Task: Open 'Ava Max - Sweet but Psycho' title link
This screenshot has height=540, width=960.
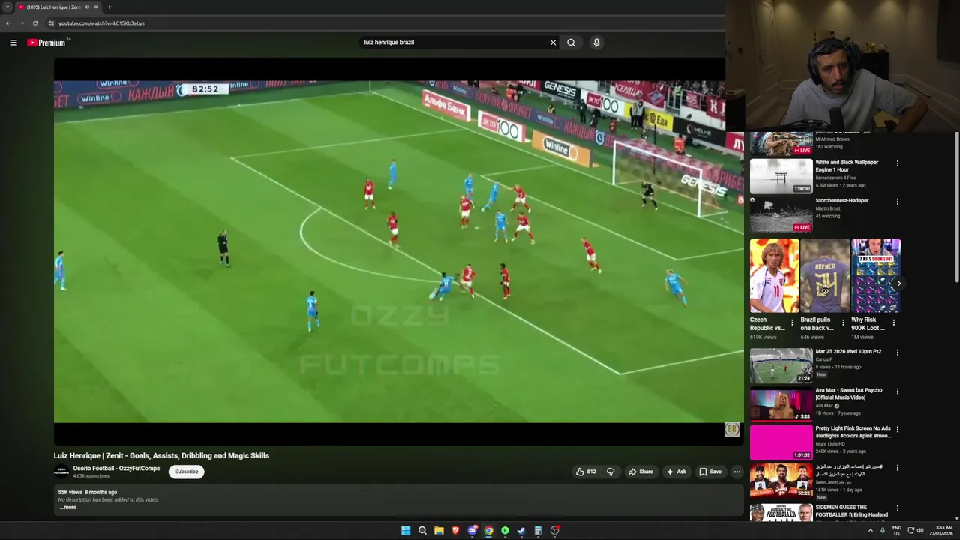Action: point(849,394)
